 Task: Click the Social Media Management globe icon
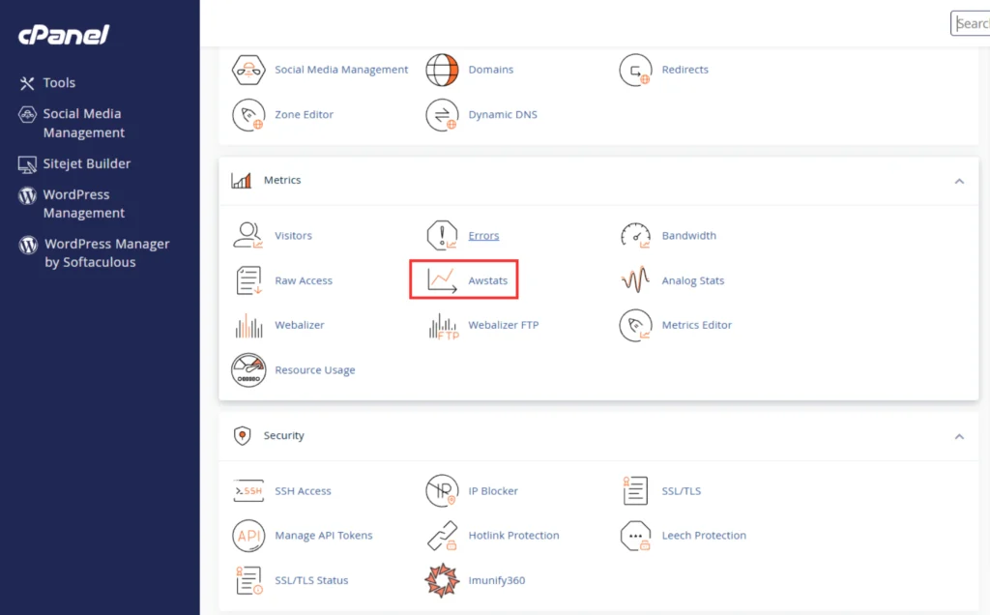(248, 70)
